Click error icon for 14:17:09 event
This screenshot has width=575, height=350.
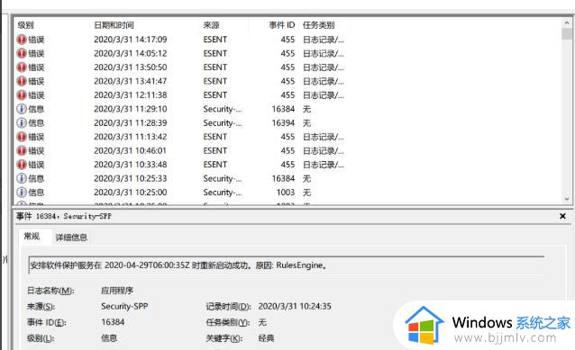22,40
